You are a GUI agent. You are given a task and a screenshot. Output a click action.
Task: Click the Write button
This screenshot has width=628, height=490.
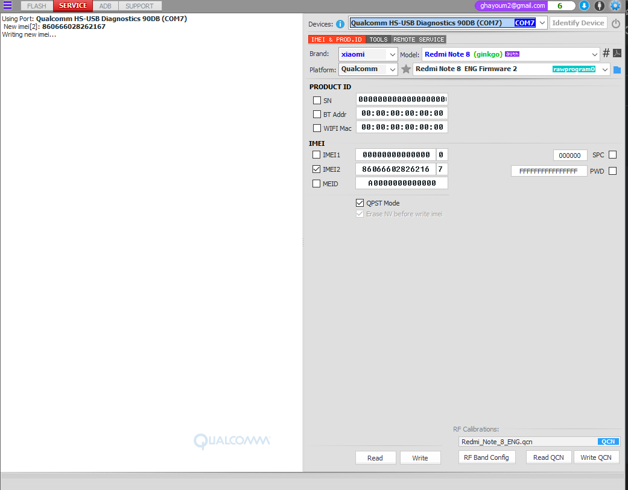[420, 457]
